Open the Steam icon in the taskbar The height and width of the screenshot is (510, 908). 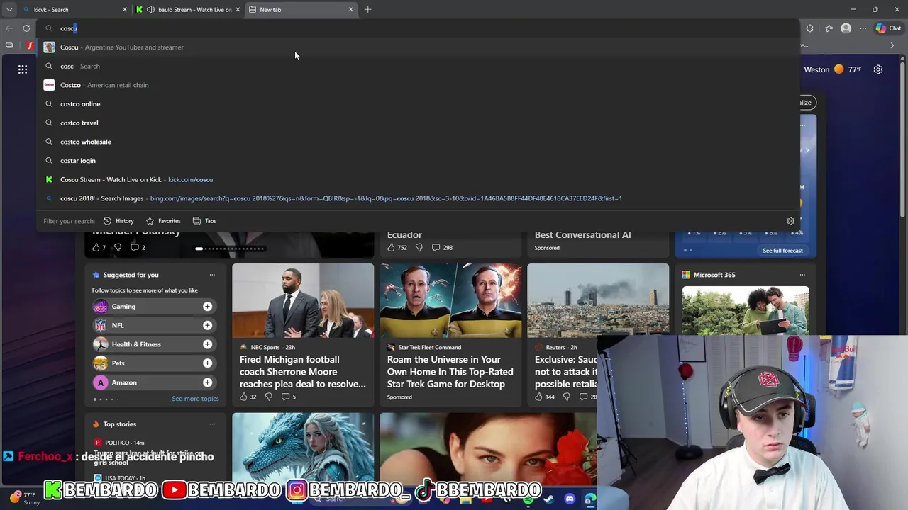(549, 499)
